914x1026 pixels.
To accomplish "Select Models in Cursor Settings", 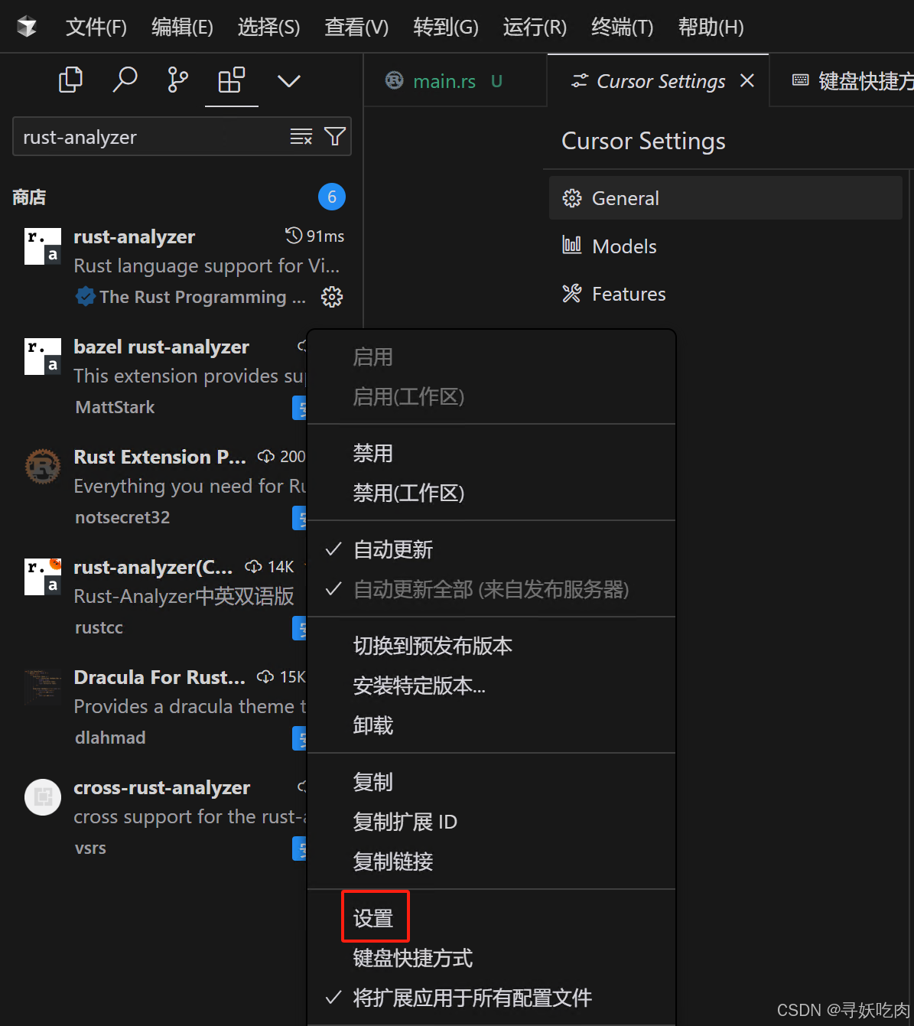I will [726, 246].
